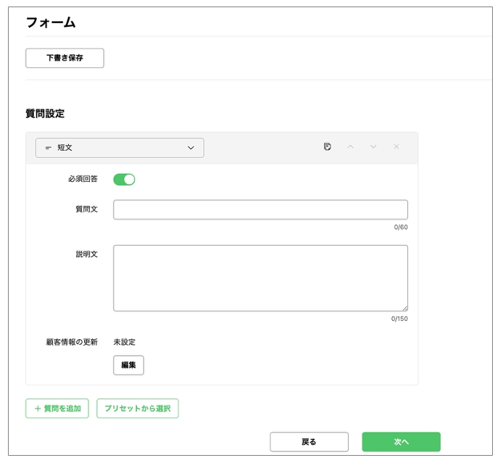Click the 説明文 textarea resize handle

click(405, 309)
